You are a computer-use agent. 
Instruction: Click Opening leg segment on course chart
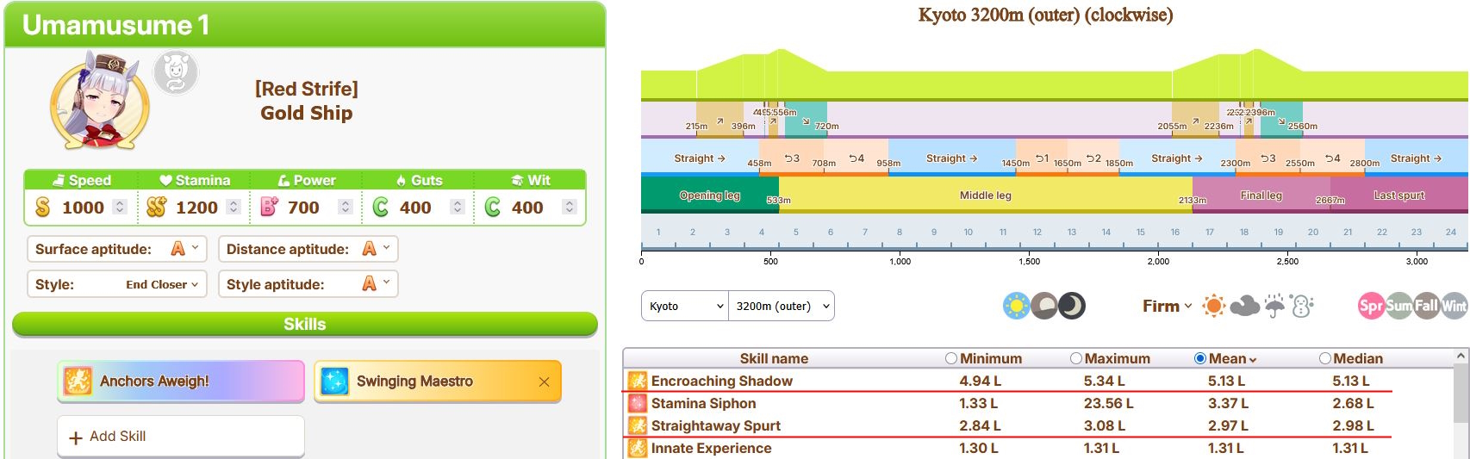coord(710,195)
